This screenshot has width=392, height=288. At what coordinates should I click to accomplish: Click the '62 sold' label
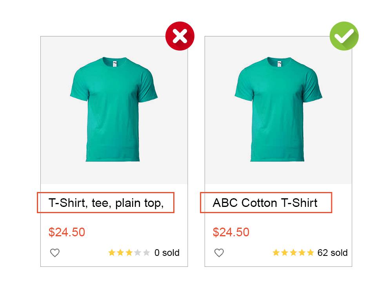[332, 253]
